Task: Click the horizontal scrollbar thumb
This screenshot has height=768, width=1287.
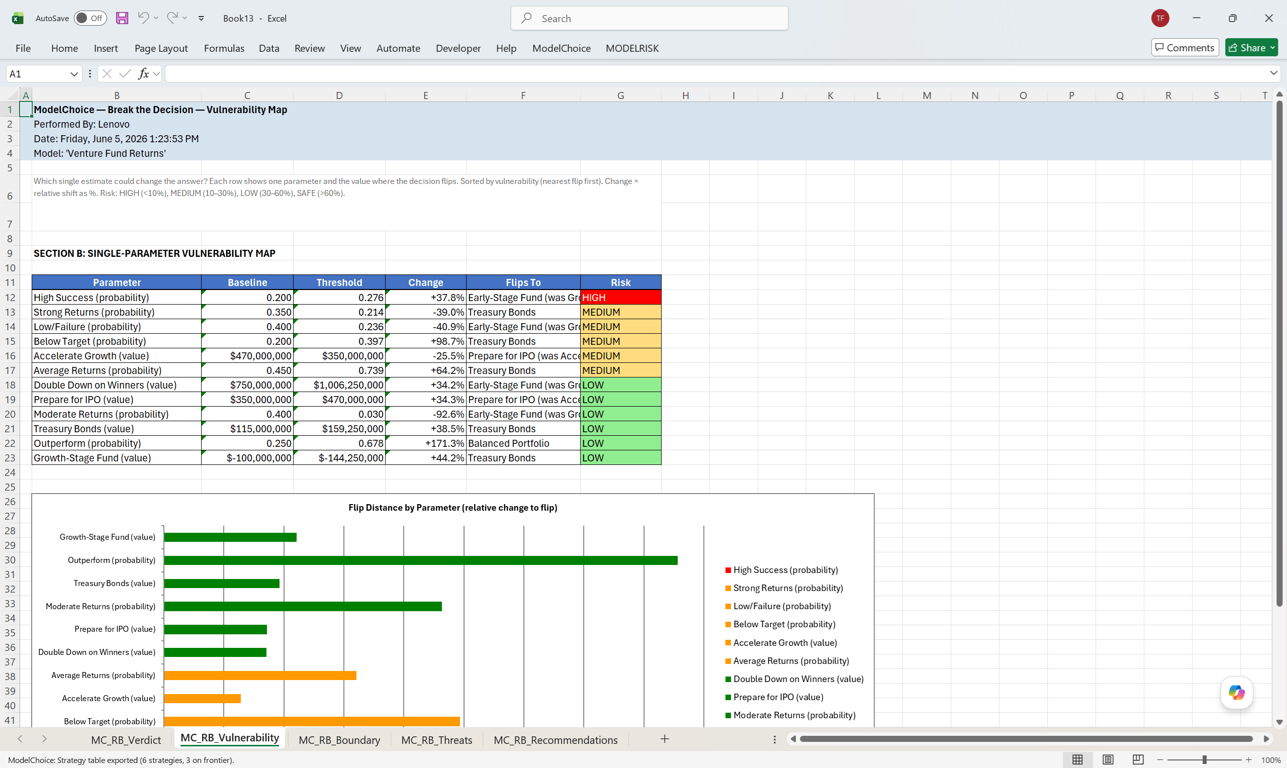Action: 1026,739
